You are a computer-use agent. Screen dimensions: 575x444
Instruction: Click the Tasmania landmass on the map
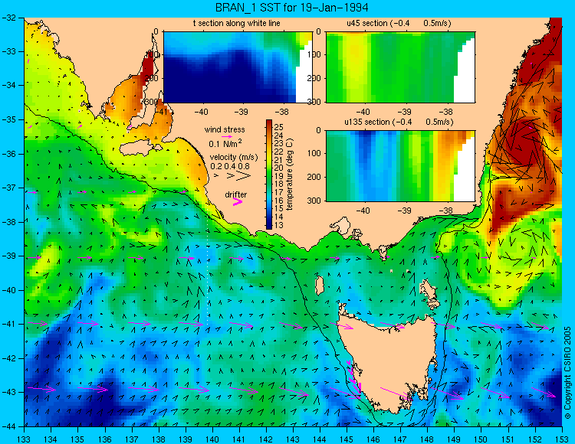tap(387, 361)
